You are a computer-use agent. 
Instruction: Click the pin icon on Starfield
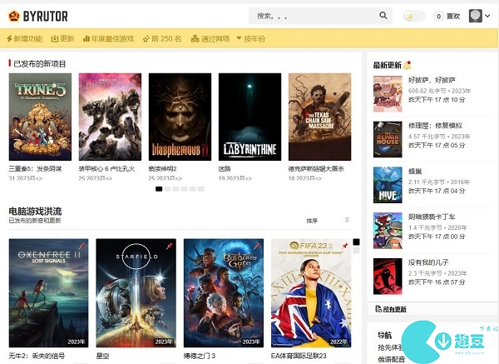[x=170, y=246]
